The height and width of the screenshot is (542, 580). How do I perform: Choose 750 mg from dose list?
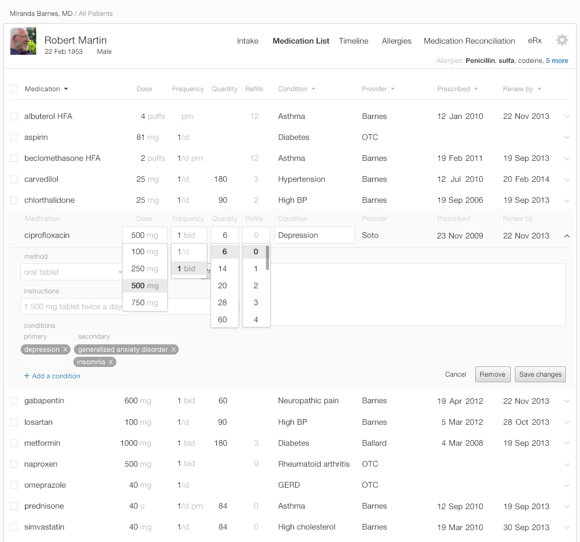145,302
